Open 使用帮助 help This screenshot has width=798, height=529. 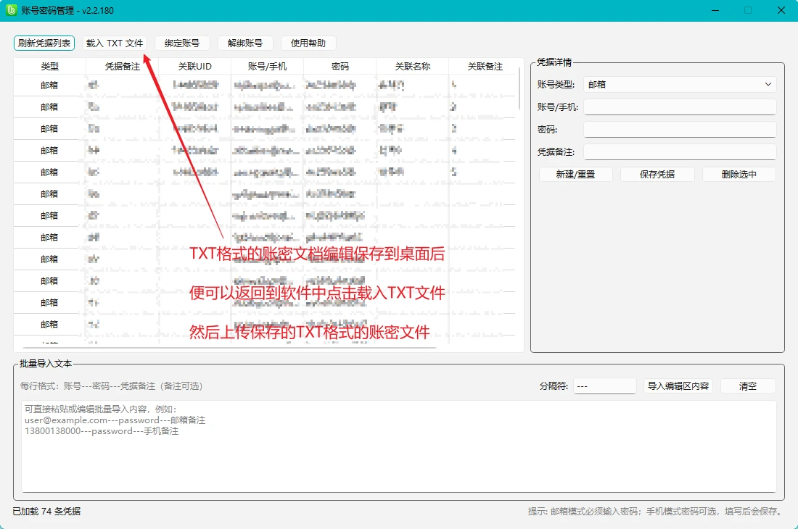tap(308, 43)
